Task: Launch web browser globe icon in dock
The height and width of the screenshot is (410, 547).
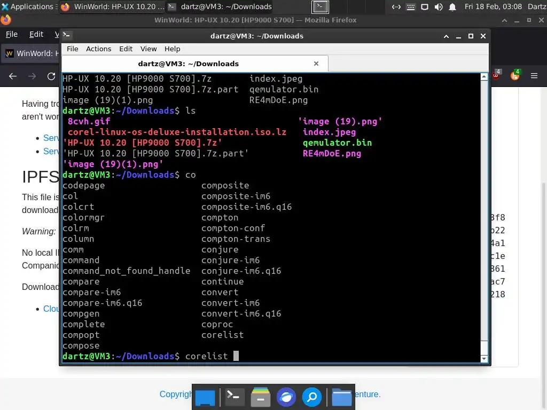Action: [286, 397]
